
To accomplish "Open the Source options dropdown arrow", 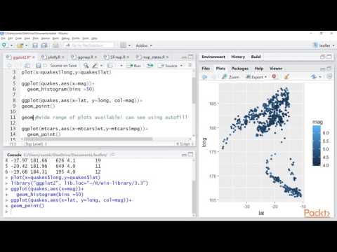I will pyautogui.click(x=181, y=66).
